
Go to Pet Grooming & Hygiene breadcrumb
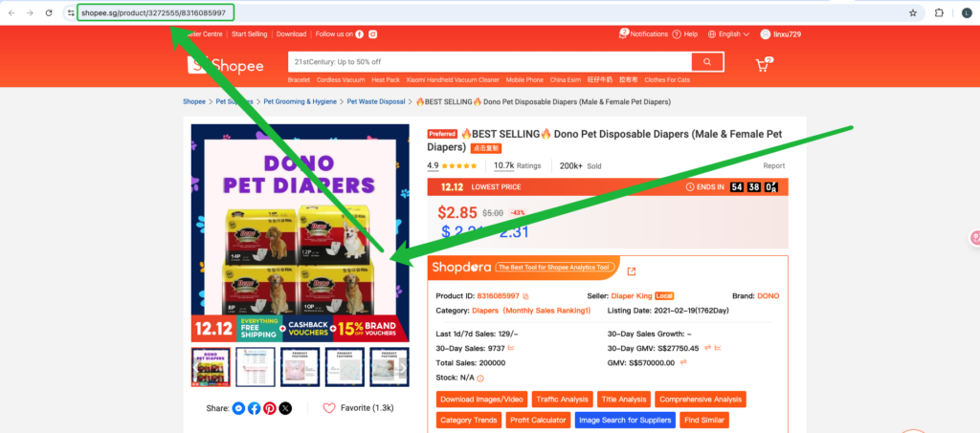[x=300, y=101]
